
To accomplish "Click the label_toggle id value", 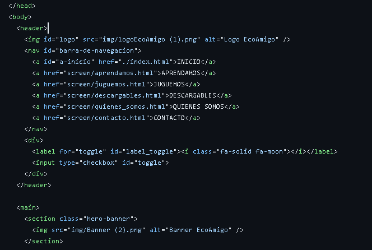I will (150, 151).
